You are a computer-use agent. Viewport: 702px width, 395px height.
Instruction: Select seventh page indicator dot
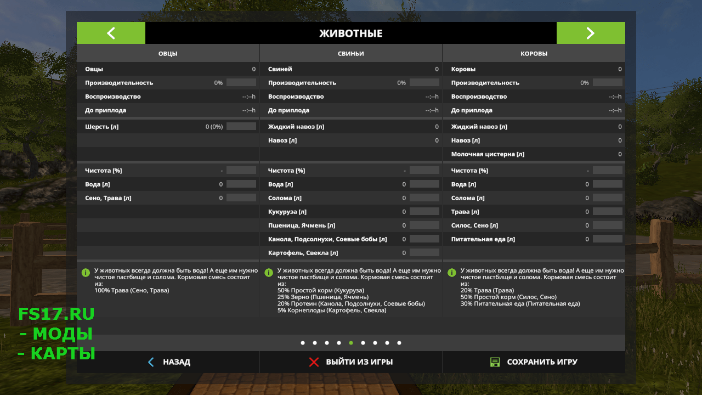(375, 343)
